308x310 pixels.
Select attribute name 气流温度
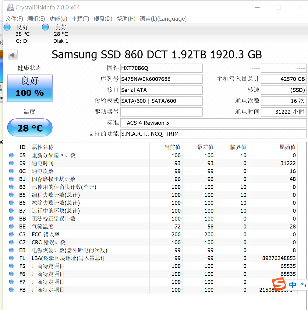pyautogui.click(x=43, y=227)
